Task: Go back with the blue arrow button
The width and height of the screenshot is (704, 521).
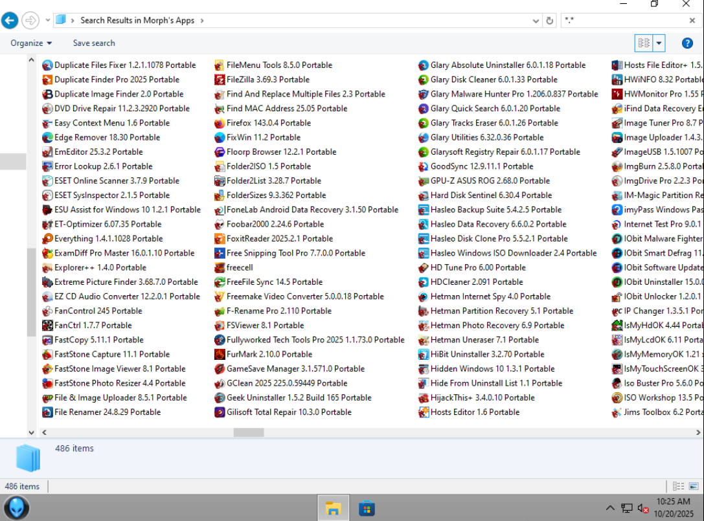Action: [x=10, y=20]
